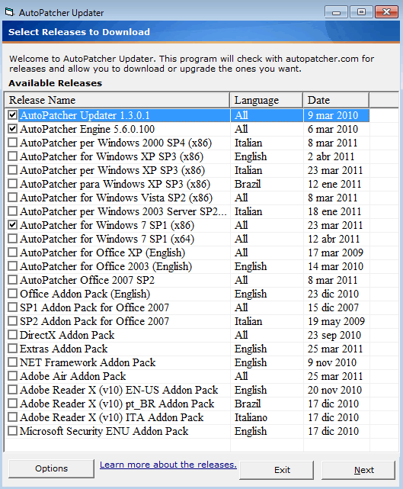Open the Options button

pos(51,468)
